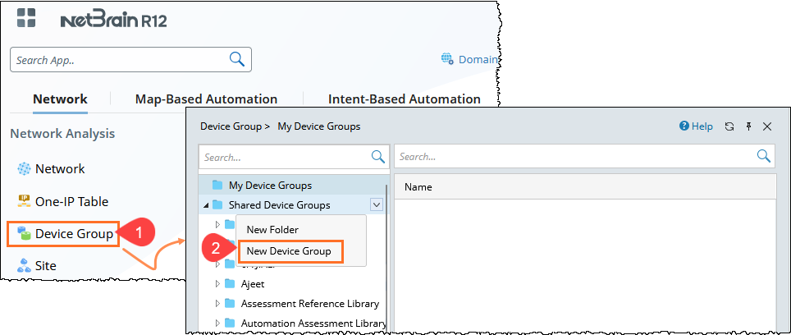Expand the Ajeet folder
Image resolution: width=791 pixels, height=335 pixels.
[217, 284]
